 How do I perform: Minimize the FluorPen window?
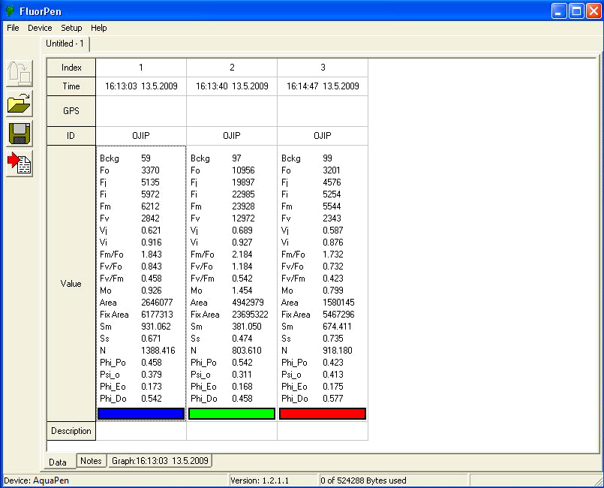(558, 11)
